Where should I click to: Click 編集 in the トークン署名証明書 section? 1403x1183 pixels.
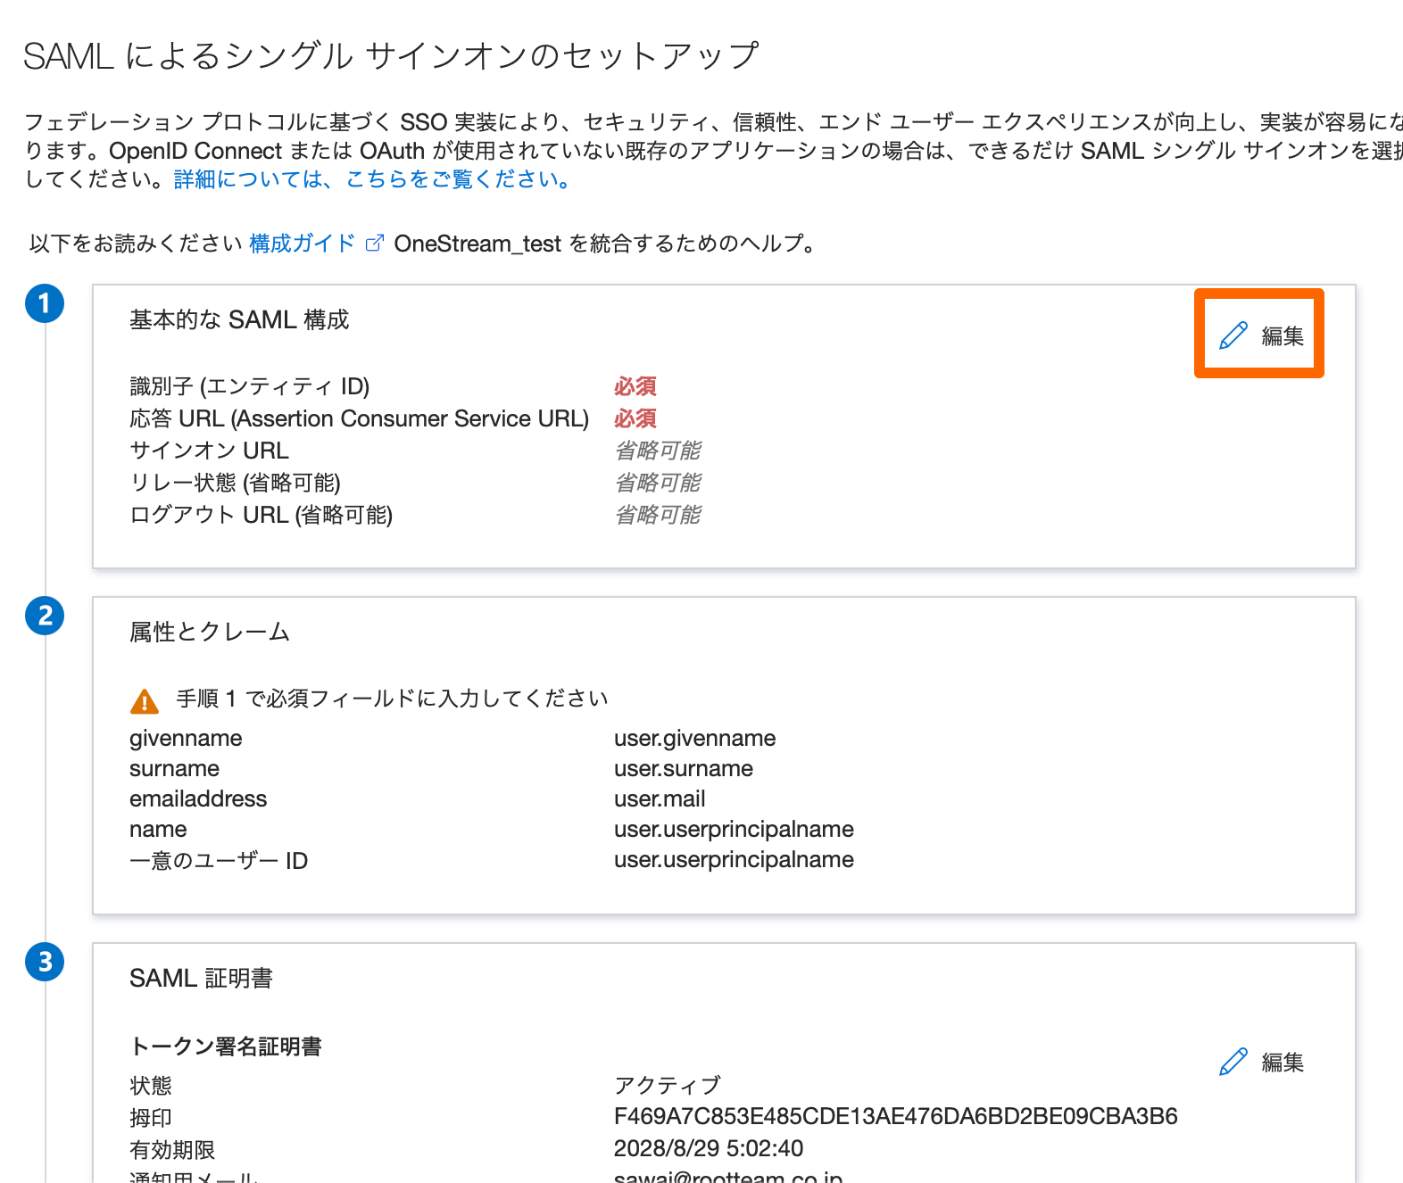click(1283, 1062)
